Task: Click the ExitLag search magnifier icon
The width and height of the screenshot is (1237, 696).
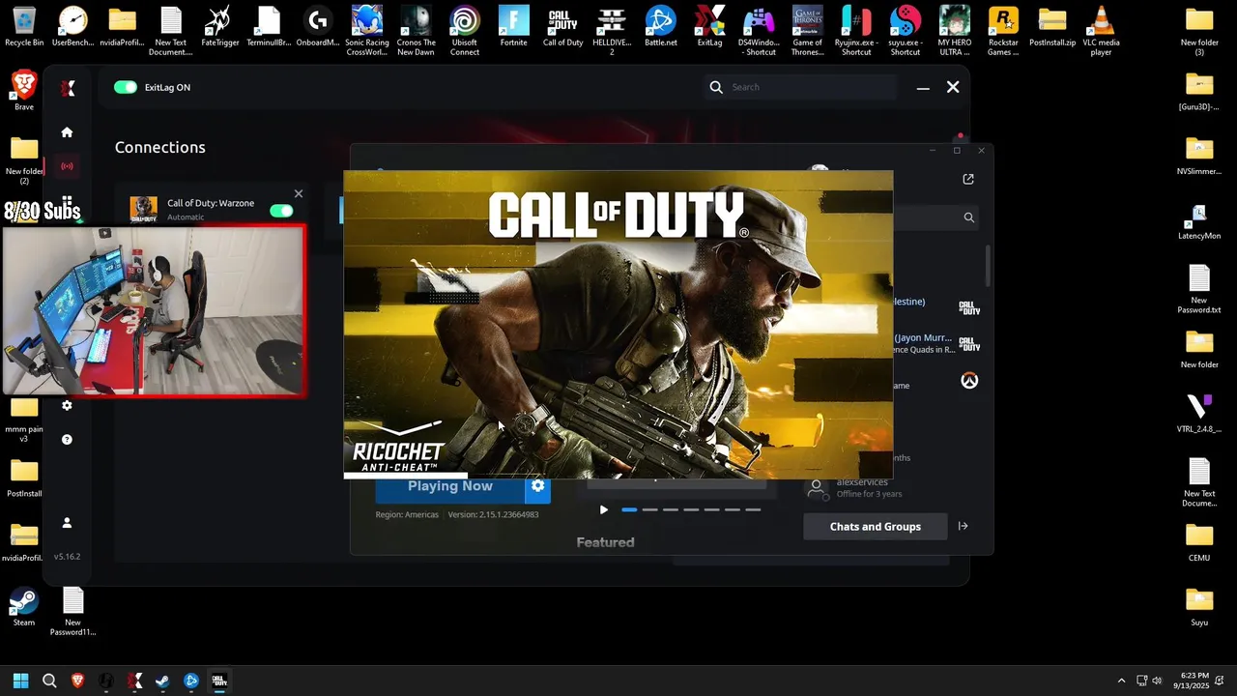Action: [x=716, y=87]
